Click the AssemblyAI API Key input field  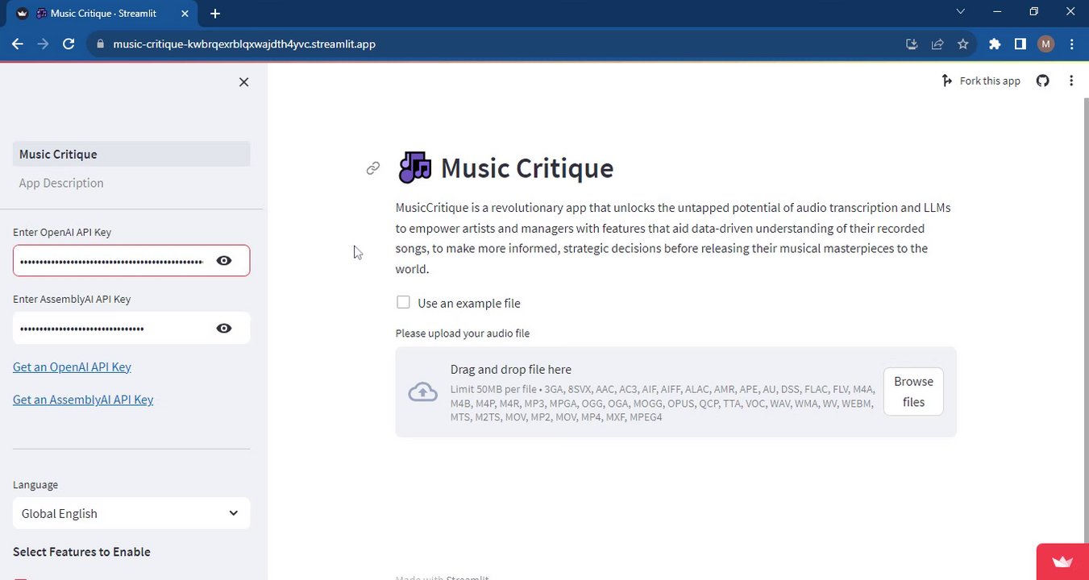pyautogui.click(x=112, y=329)
